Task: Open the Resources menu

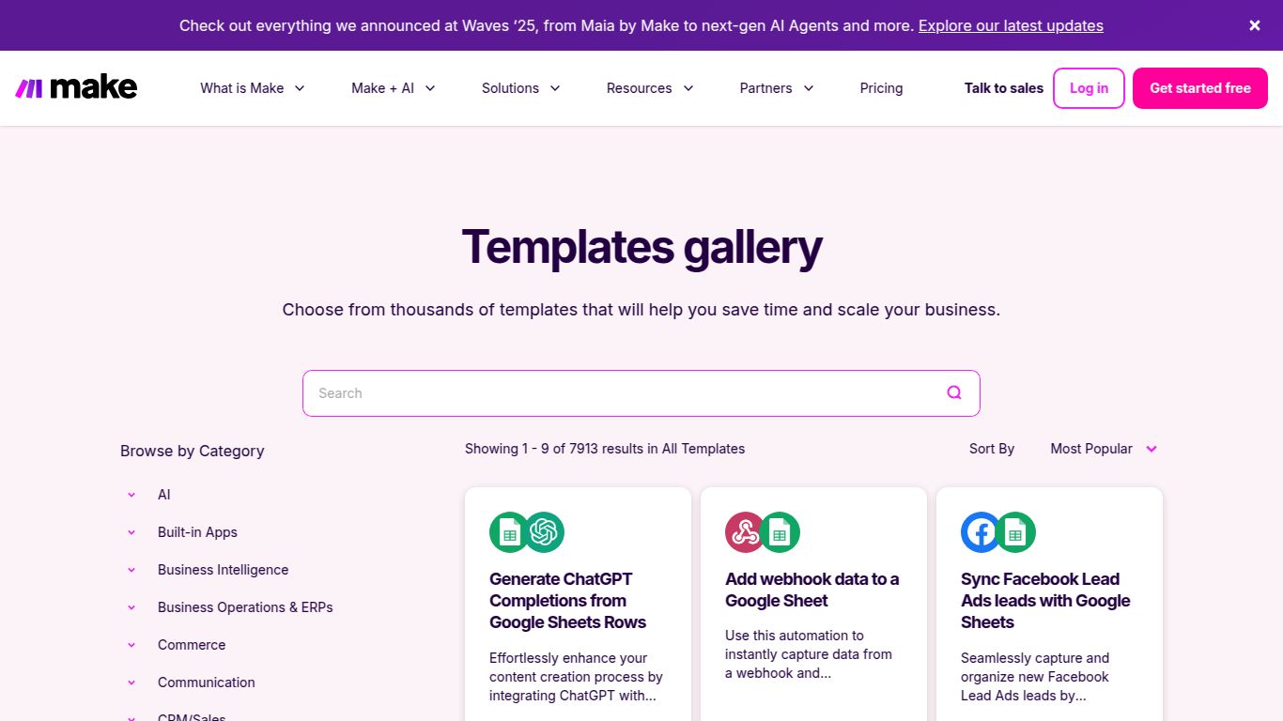Action: point(649,87)
